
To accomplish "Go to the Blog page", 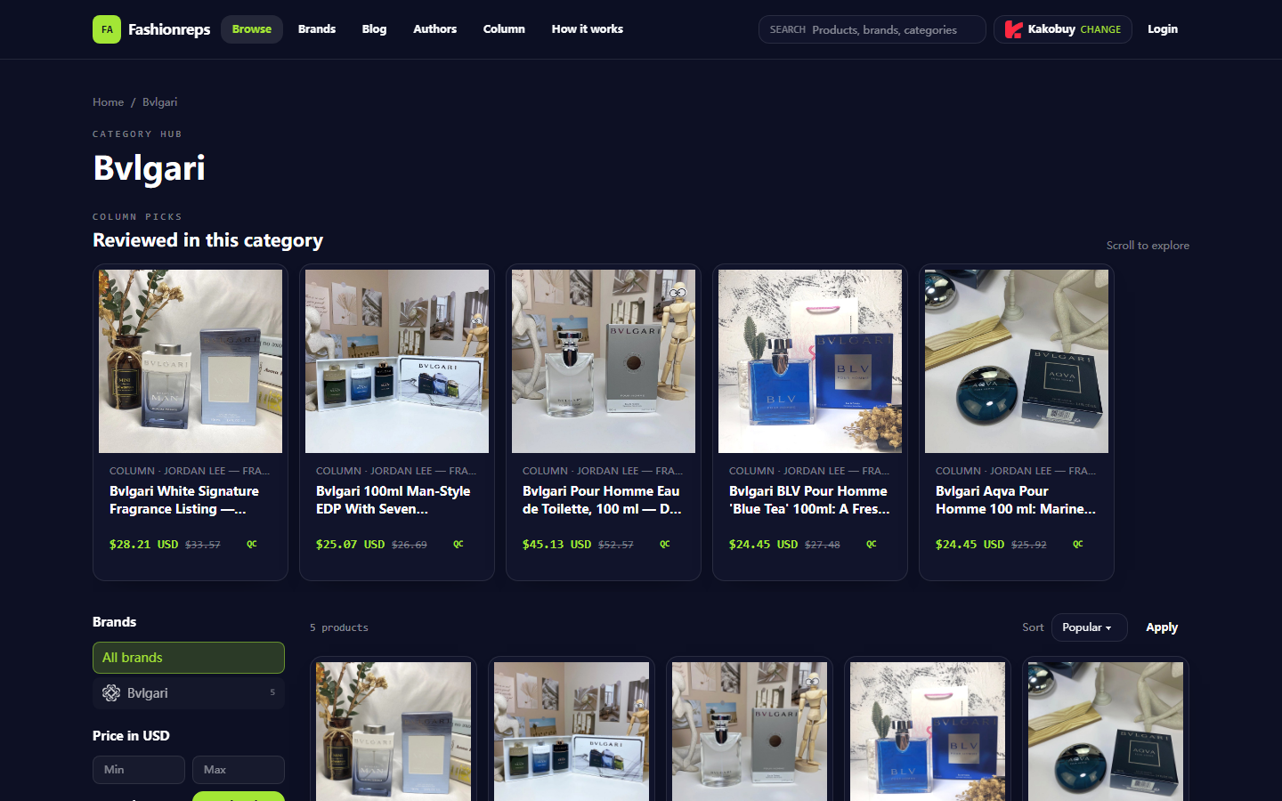I will (x=374, y=29).
